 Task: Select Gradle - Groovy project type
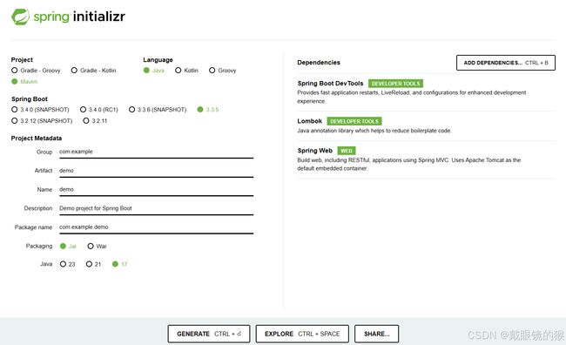(36, 71)
